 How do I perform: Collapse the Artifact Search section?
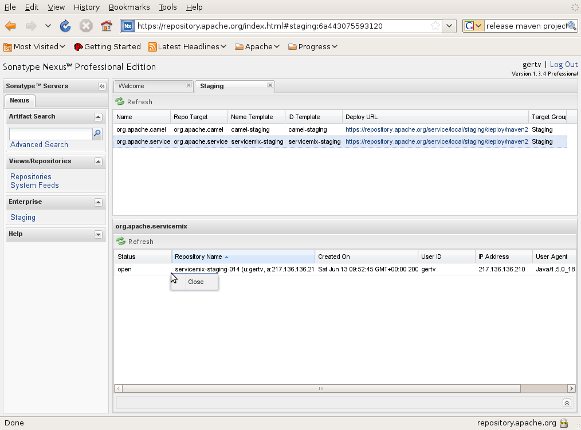(98, 117)
